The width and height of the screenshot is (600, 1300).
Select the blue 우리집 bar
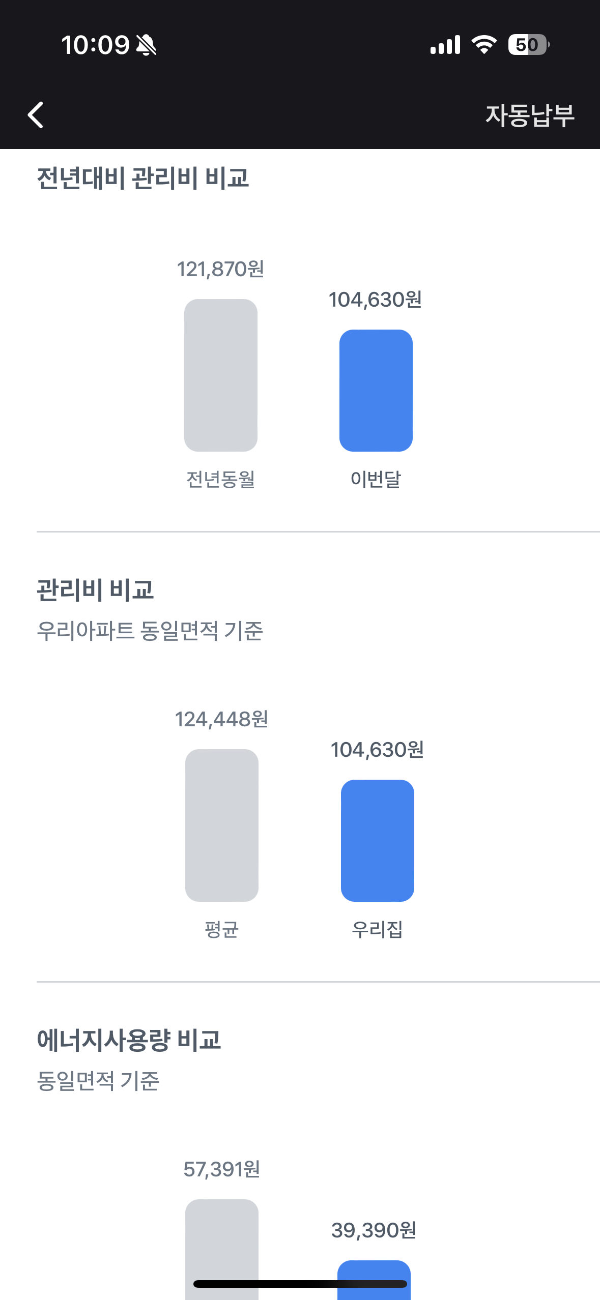tap(378, 840)
